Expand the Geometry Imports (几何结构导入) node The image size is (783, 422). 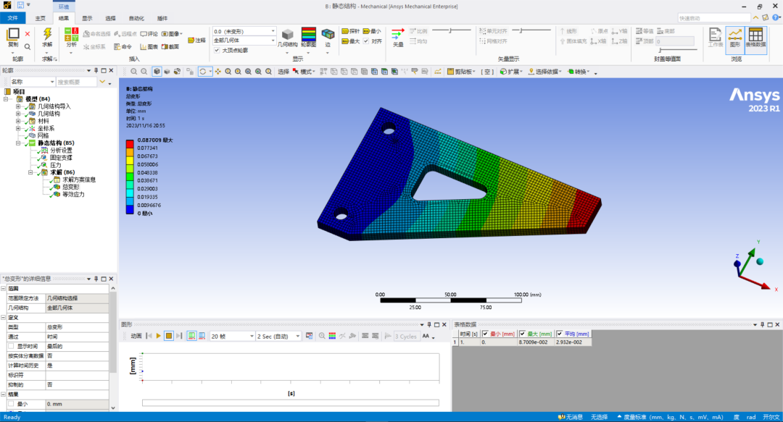pos(18,106)
